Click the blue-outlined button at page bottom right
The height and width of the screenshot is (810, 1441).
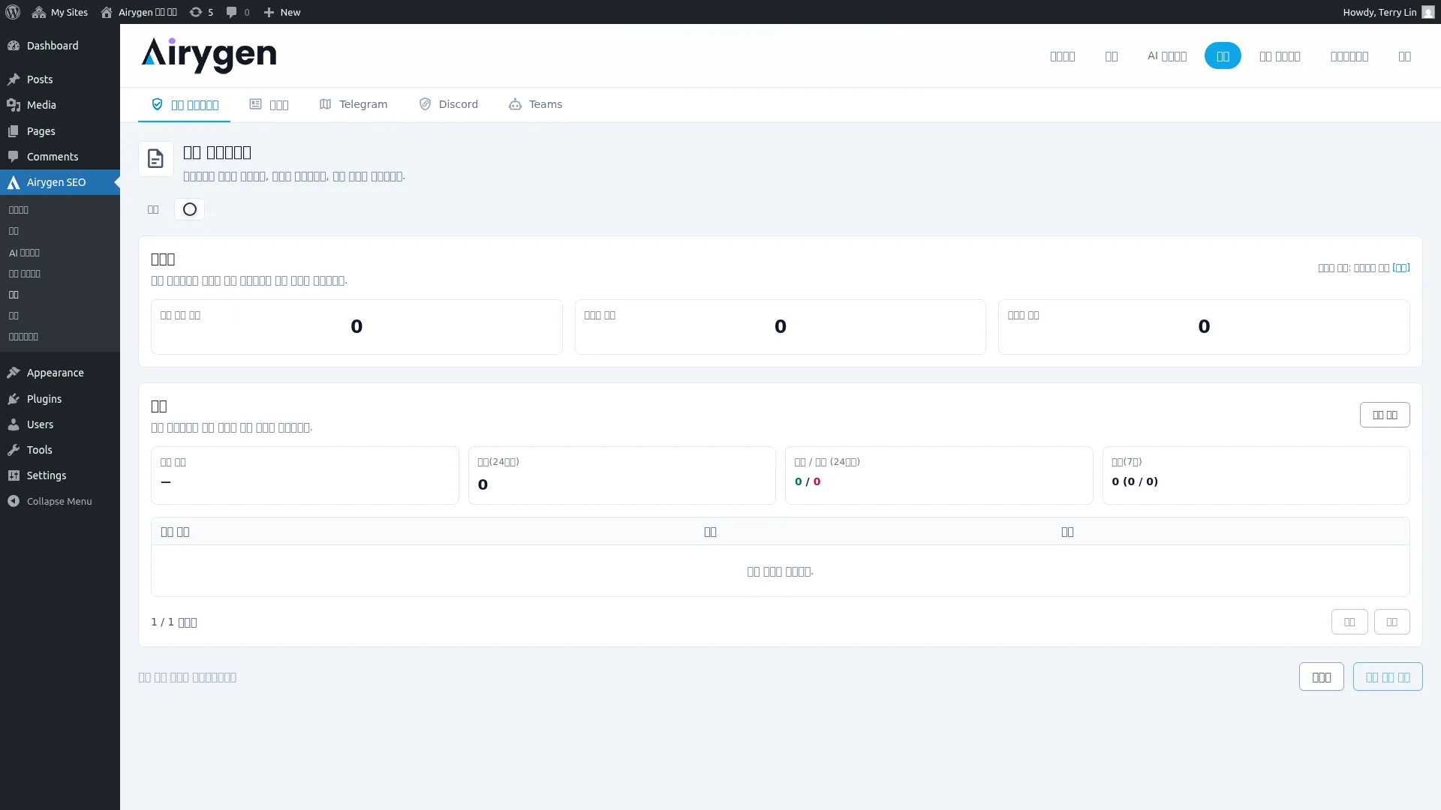pyautogui.click(x=1387, y=676)
